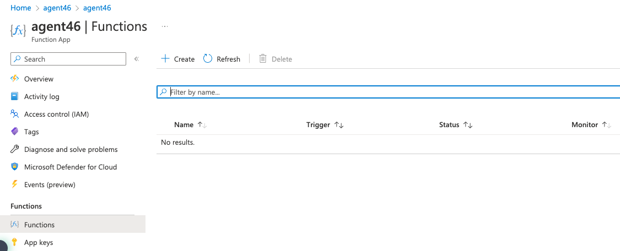
Task: Click the Refresh button text
Action: point(228,59)
